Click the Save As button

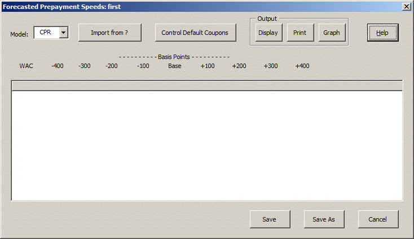324,219
